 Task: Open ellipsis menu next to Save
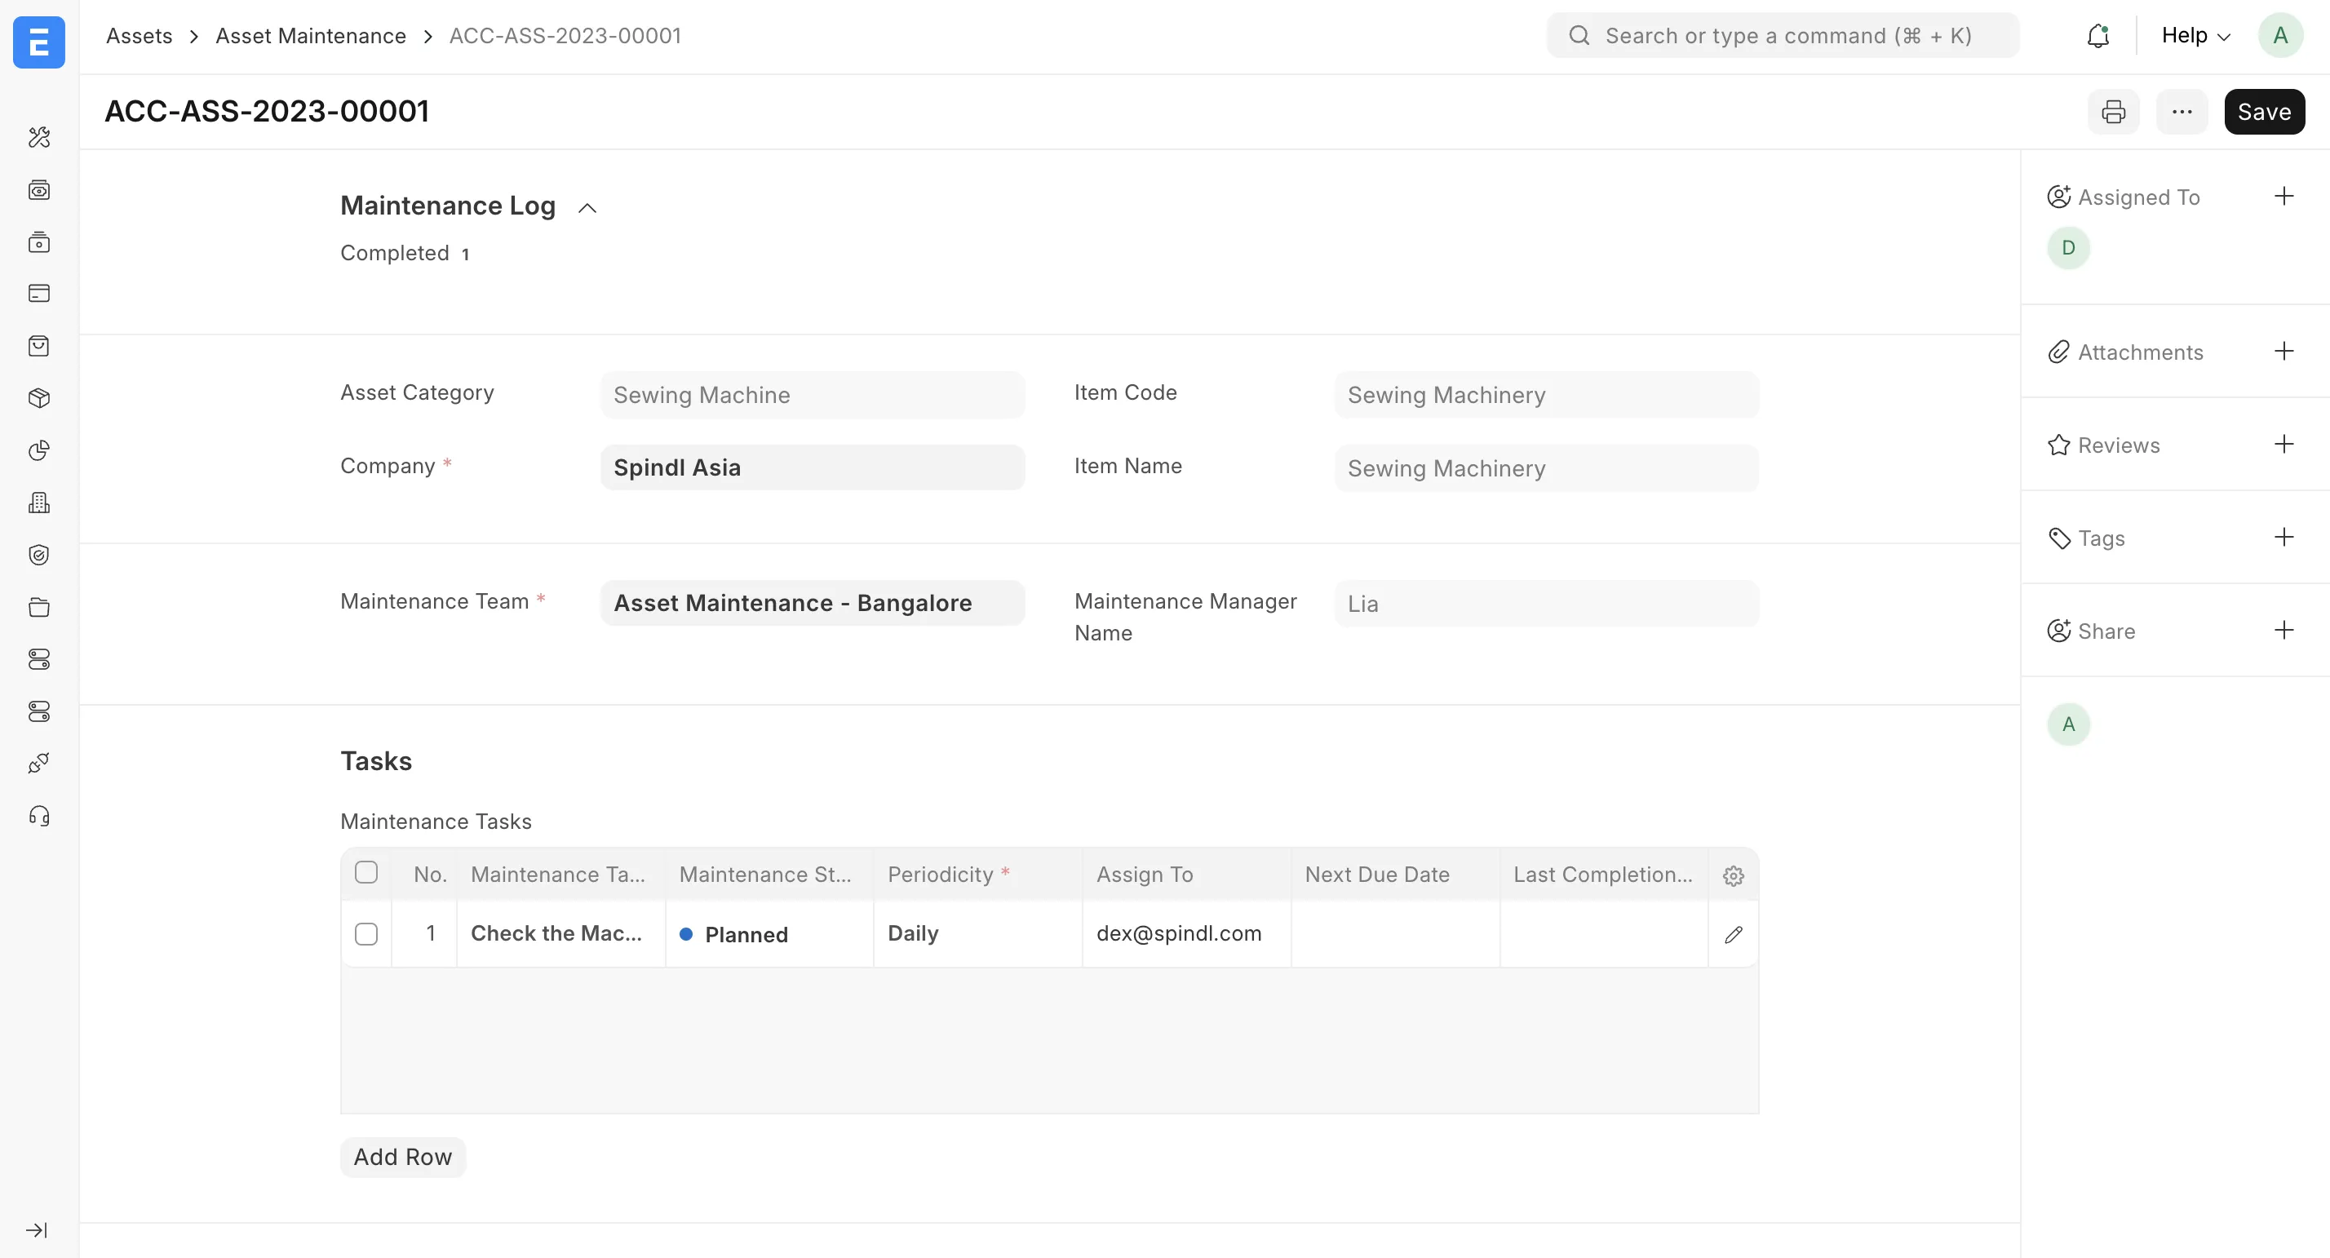click(x=2182, y=111)
